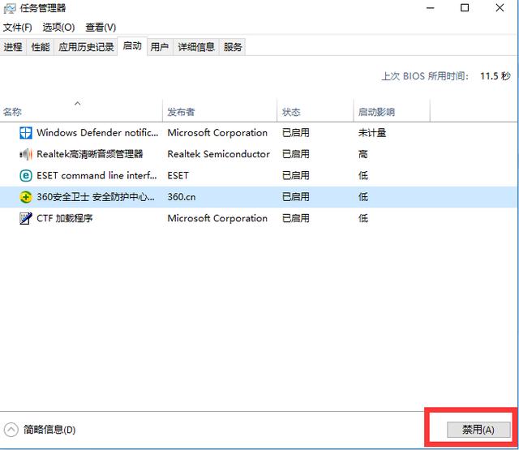Click the 低 impact value for CTF 加载程序

(x=363, y=218)
